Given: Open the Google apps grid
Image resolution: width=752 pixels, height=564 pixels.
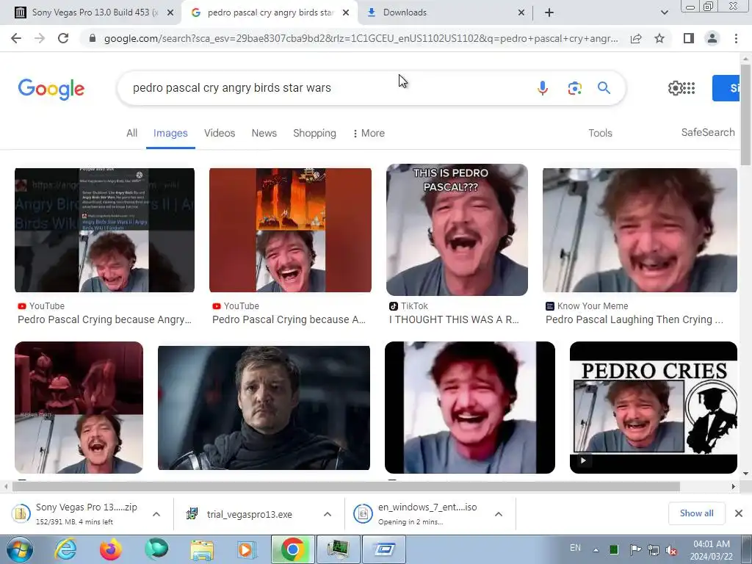Looking at the screenshot, I should (x=689, y=88).
